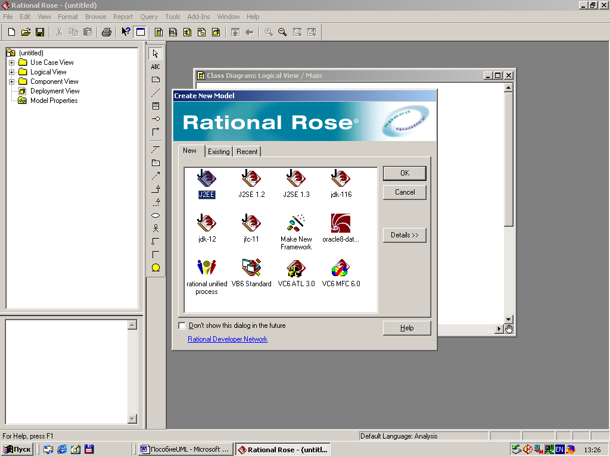
Task: Choose the Class tool in diagram toolbox
Action: (x=155, y=106)
